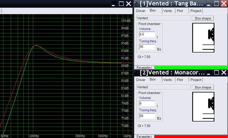Screen dimensions: 228x138
Task: Open the Driver tab in Monacor window
Action: click(x=141, y=80)
